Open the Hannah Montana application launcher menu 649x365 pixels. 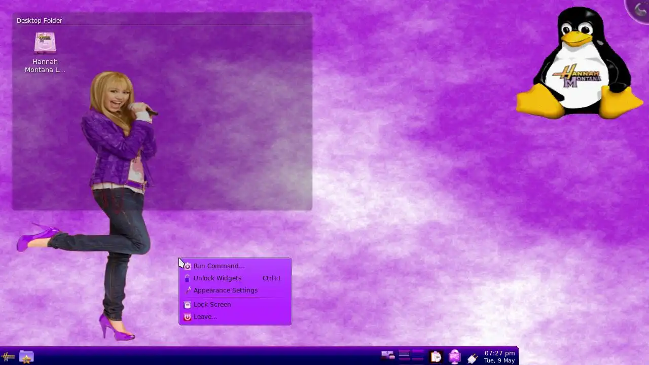tap(9, 356)
